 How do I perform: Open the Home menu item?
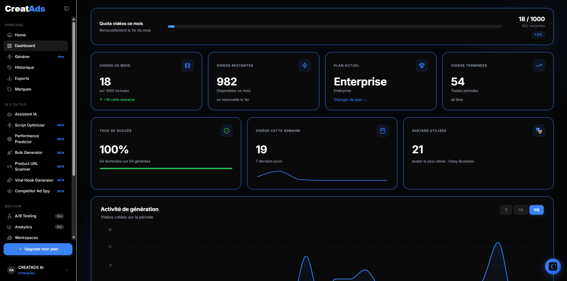36,35
